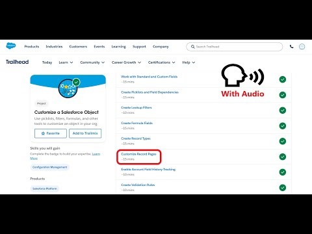Click the Products section heading in sidebar
Screen dimensions: 312x234
tap(38, 179)
